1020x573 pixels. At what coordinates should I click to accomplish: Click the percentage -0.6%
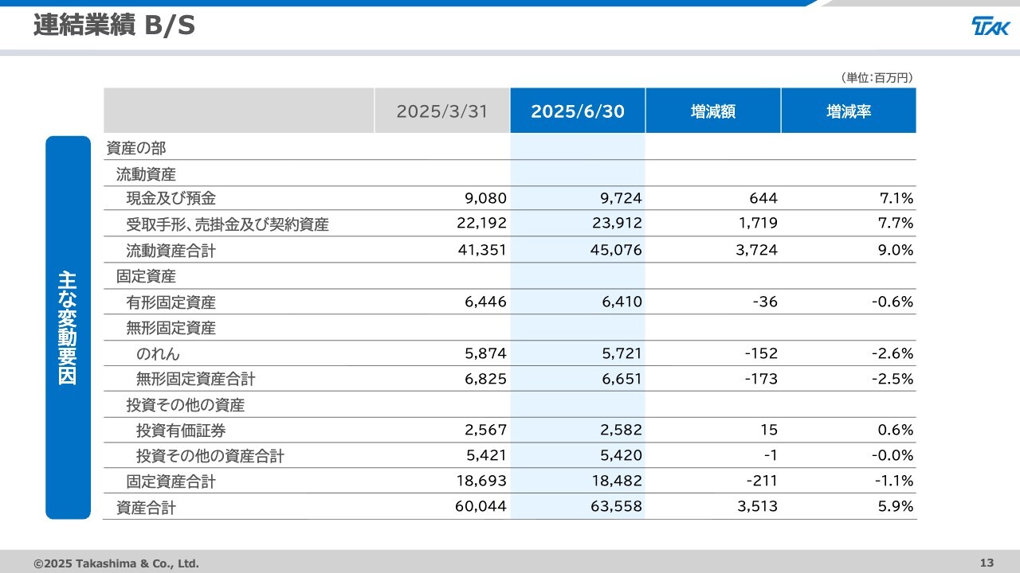[x=892, y=302]
